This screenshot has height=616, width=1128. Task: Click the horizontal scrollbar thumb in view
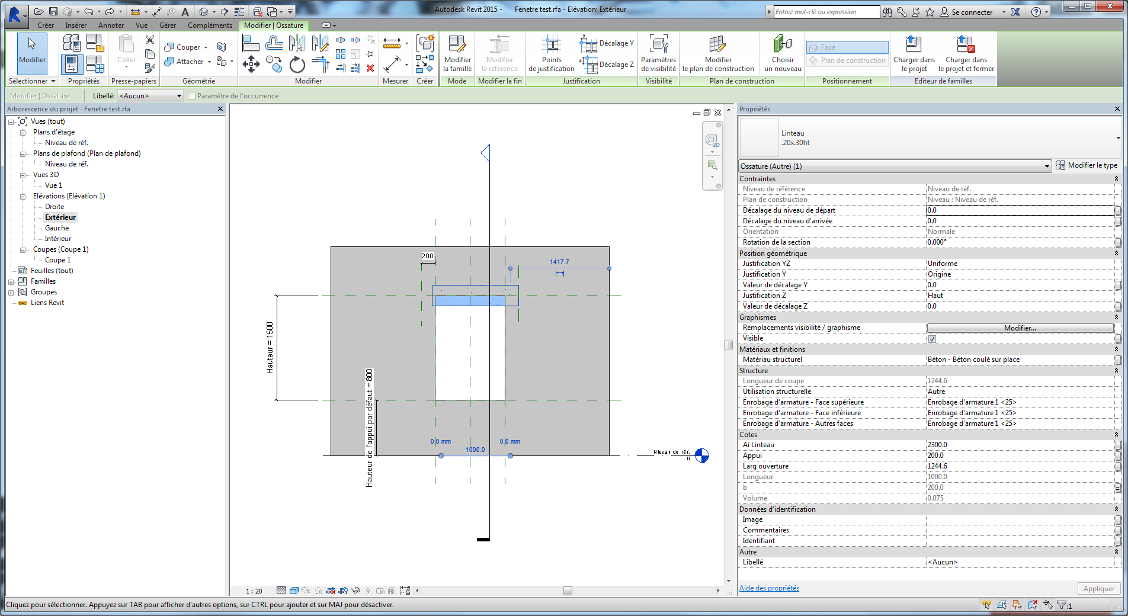tap(568, 591)
